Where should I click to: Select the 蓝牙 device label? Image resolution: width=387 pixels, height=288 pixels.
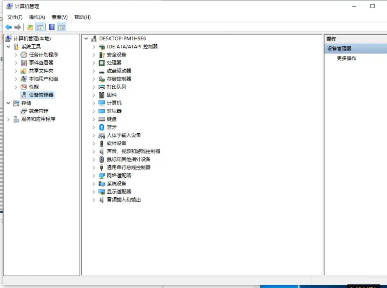click(112, 127)
